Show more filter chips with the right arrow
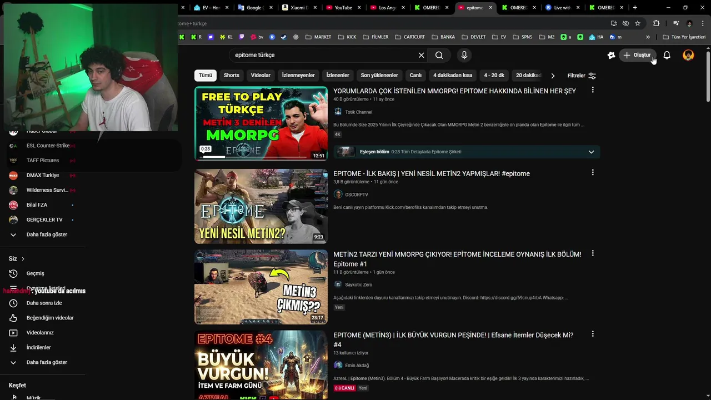711x400 pixels. tap(553, 76)
